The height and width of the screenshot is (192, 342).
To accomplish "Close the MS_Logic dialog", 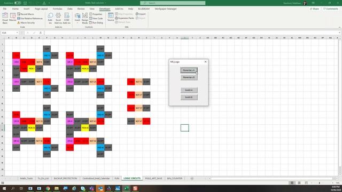I will [x=205, y=62].
